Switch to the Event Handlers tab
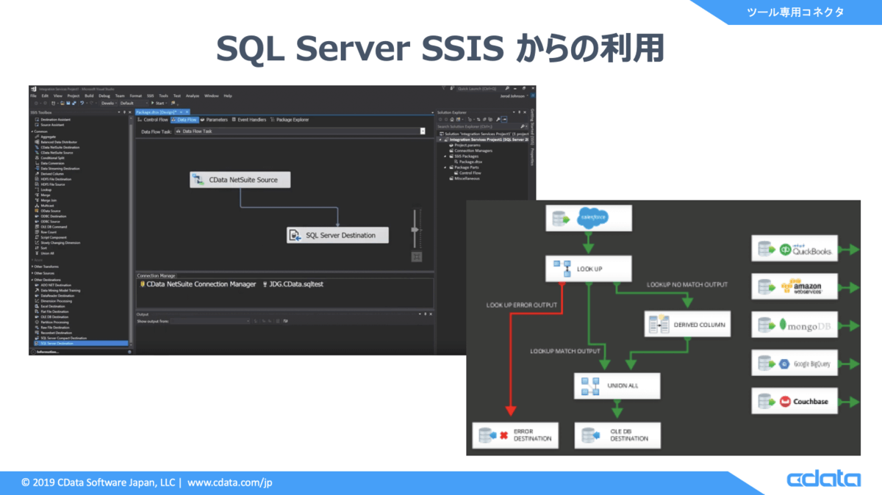 248,119
